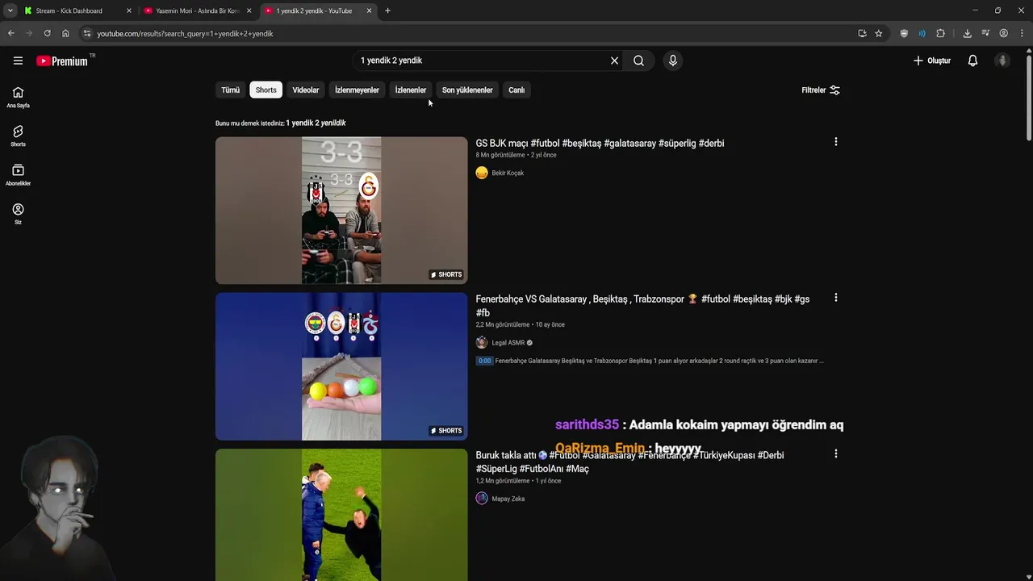This screenshot has width=1033, height=581.
Task: Clear the search box with the X icon
Action: [614, 61]
